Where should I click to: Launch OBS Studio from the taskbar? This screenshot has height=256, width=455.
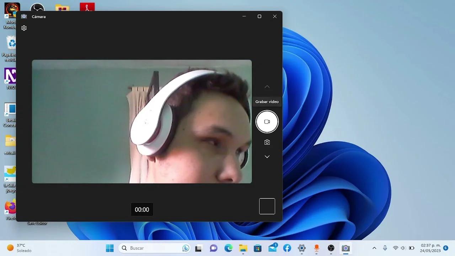click(x=331, y=248)
